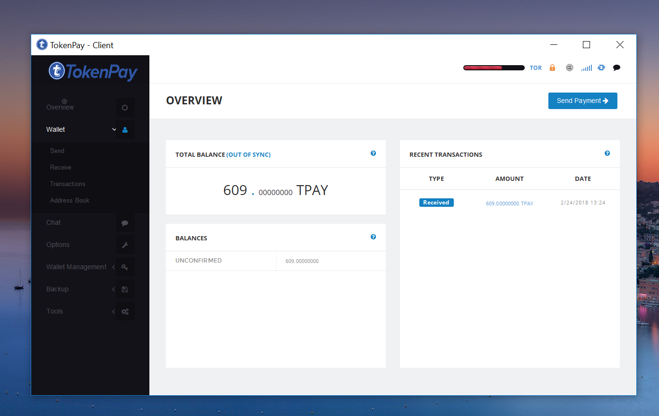
Task: Open the Receive wallet subpage
Action: click(61, 167)
